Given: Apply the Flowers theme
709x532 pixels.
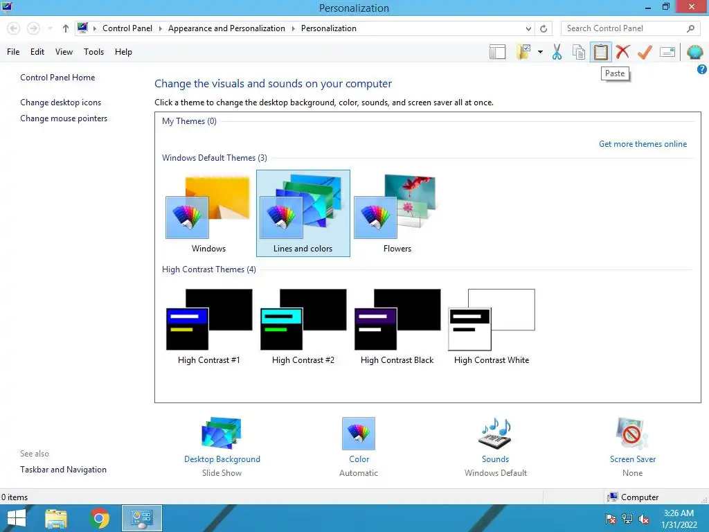Looking at the screenshot, I should click(397, 213).
